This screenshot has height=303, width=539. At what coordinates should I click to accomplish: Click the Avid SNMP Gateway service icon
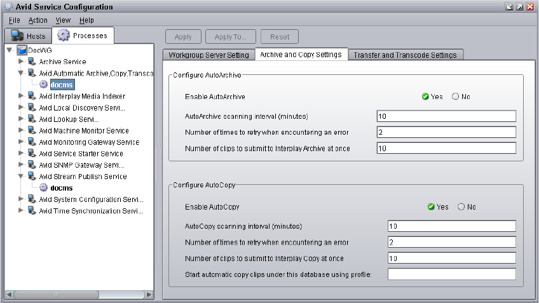32,165
